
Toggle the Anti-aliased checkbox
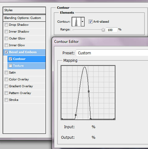pyautogui.click(x=90, y=22)
